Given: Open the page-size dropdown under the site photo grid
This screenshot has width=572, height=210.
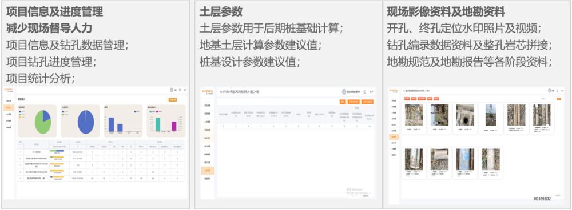Looking at the screenshot, I should pos(558,195).
